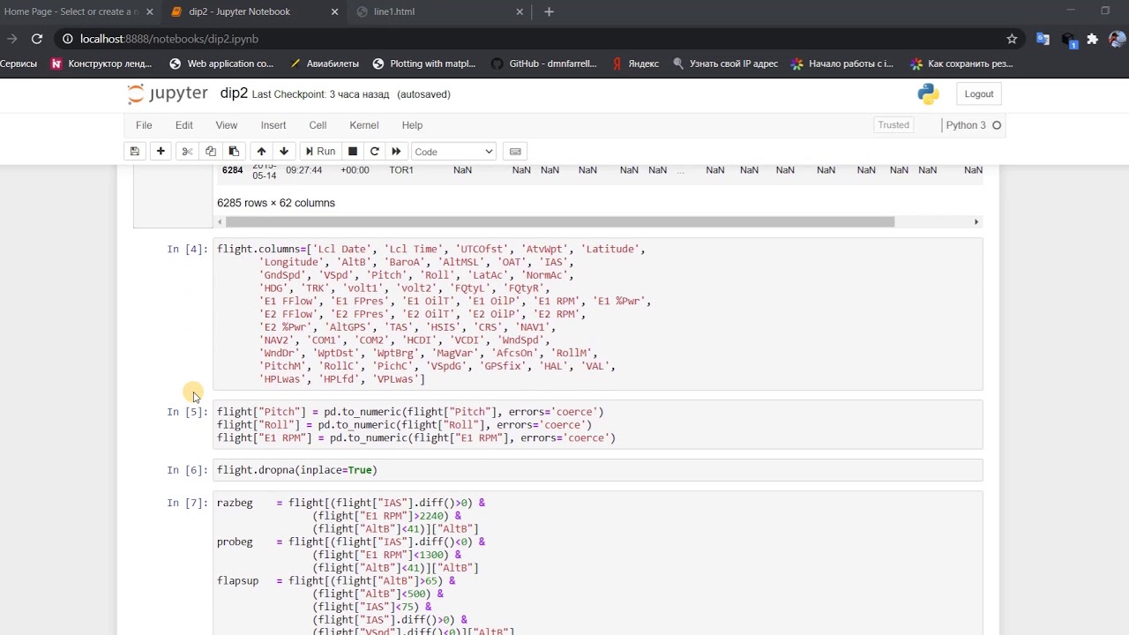Open the cell type Code dropdown

point(453,152)
